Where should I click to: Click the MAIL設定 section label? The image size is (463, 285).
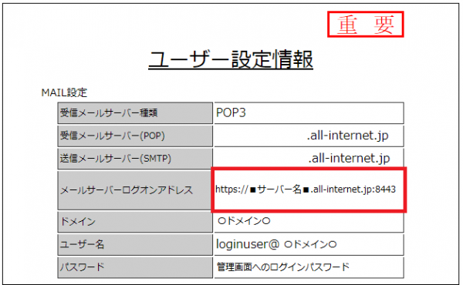[64, 93]
